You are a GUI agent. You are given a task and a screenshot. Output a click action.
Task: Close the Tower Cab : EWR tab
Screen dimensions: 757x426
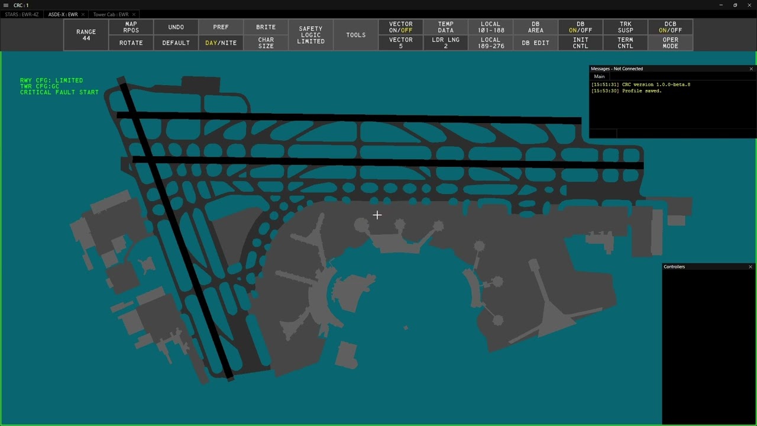click(134, 14)
